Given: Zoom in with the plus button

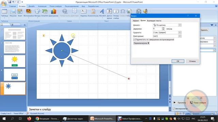Looking at the screenshot, I should tap(212, 114).
